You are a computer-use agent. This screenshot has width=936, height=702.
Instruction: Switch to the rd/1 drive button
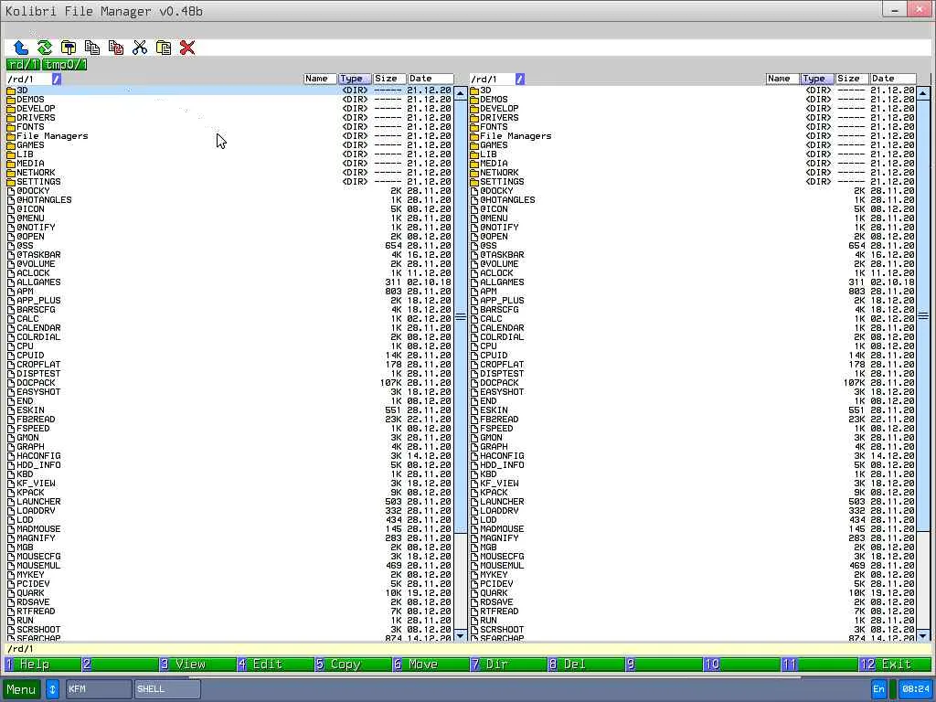coord(23,65)
